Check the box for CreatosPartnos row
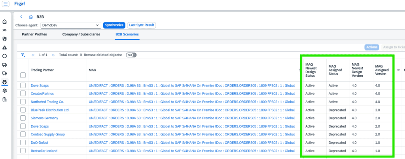 point(23,94)
